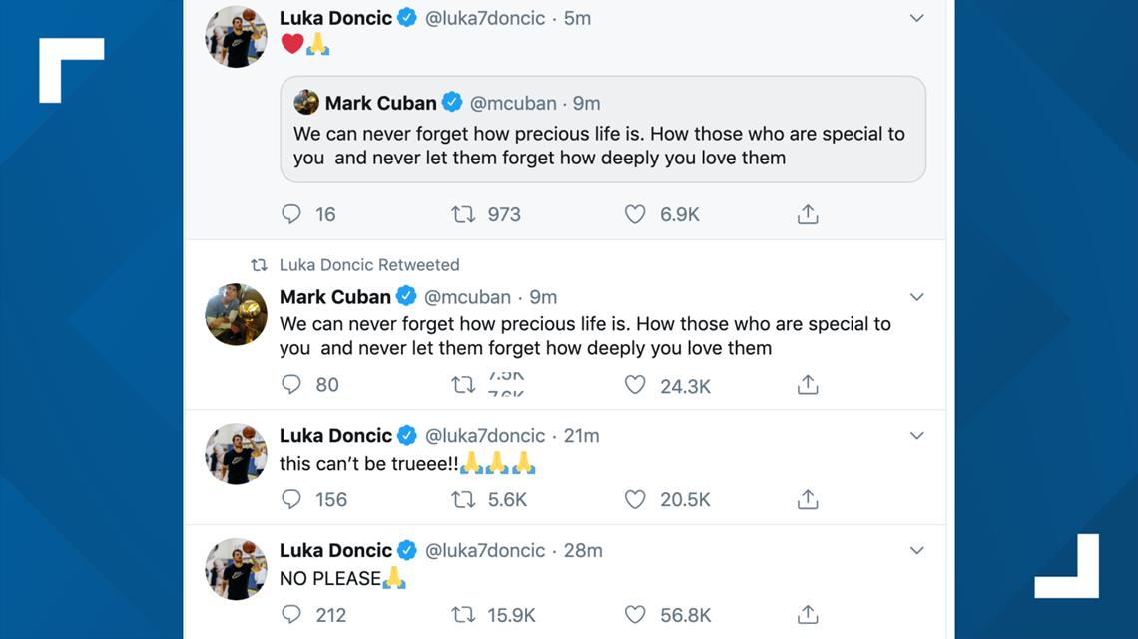
Task: Retweet the "NO PLEASE" tweet
Action: 463,615
